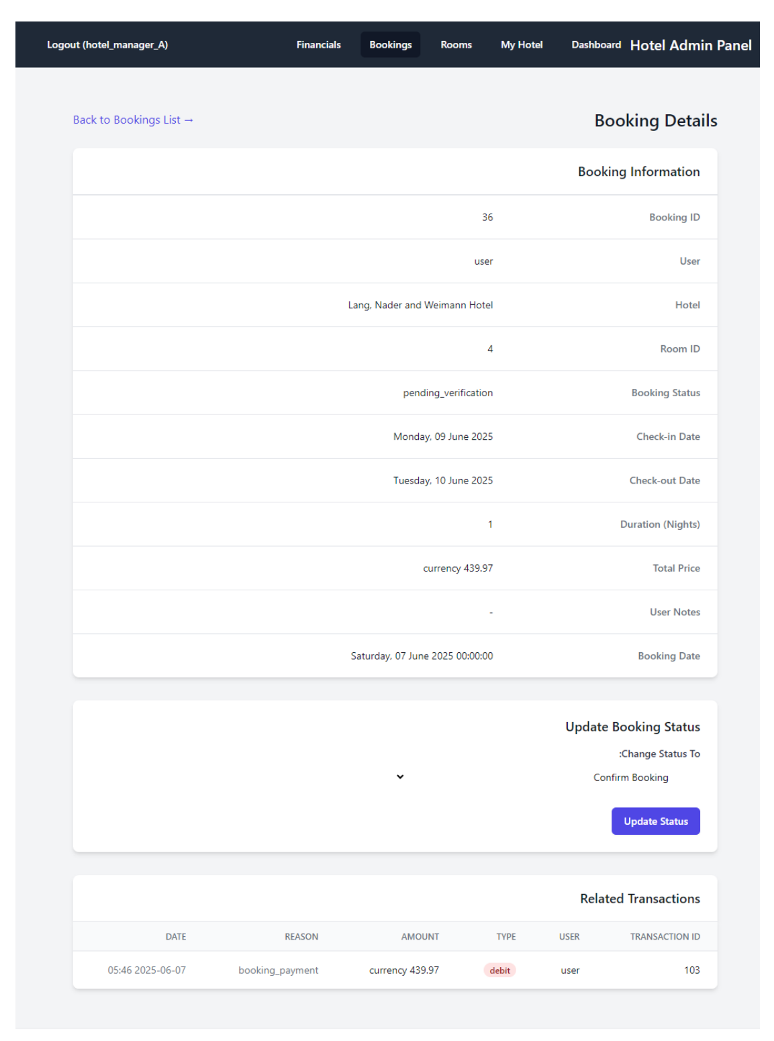Click the AMOUNT column header
The width and height of the screenshot is (774, 1041).
[x=420, y=937]
